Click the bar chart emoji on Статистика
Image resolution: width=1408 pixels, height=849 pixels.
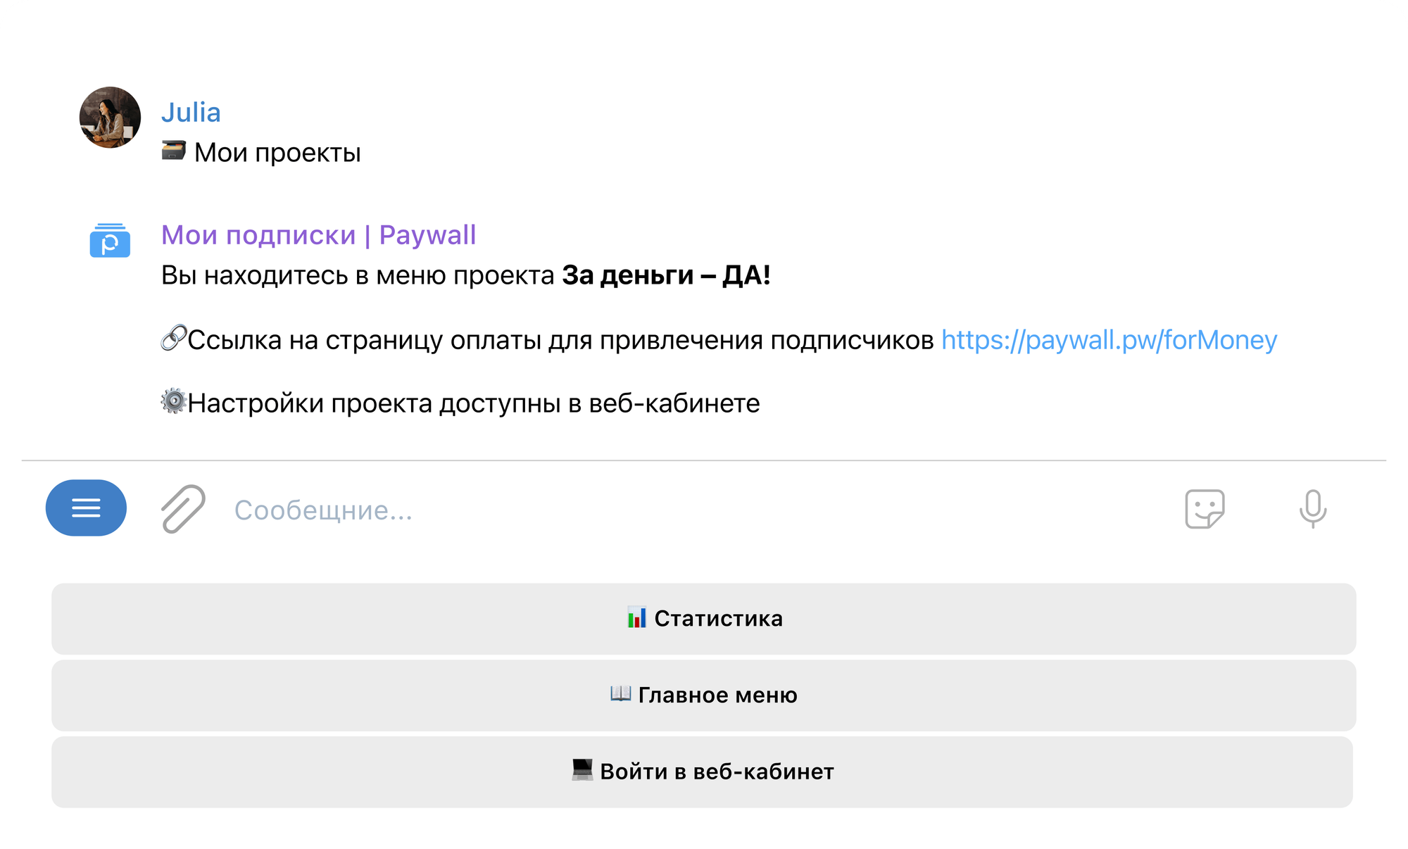[636, 618]
